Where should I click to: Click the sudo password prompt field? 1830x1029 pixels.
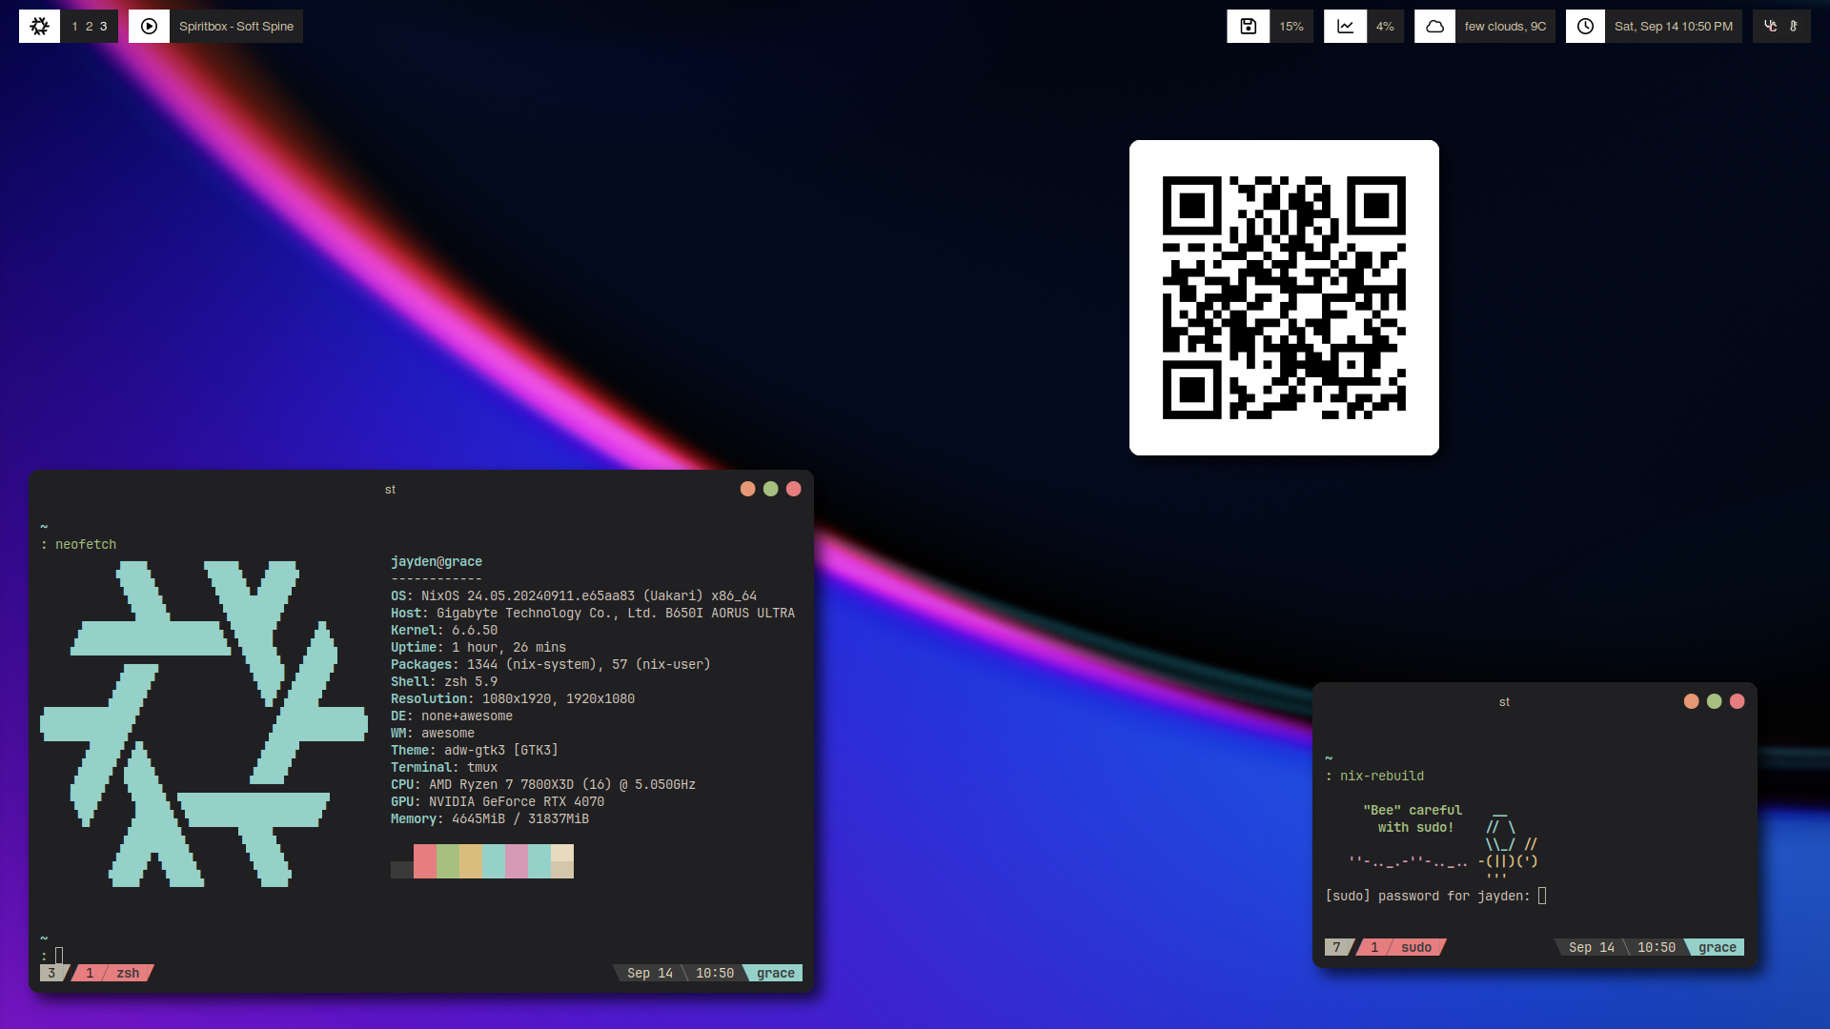[1541, 896]
